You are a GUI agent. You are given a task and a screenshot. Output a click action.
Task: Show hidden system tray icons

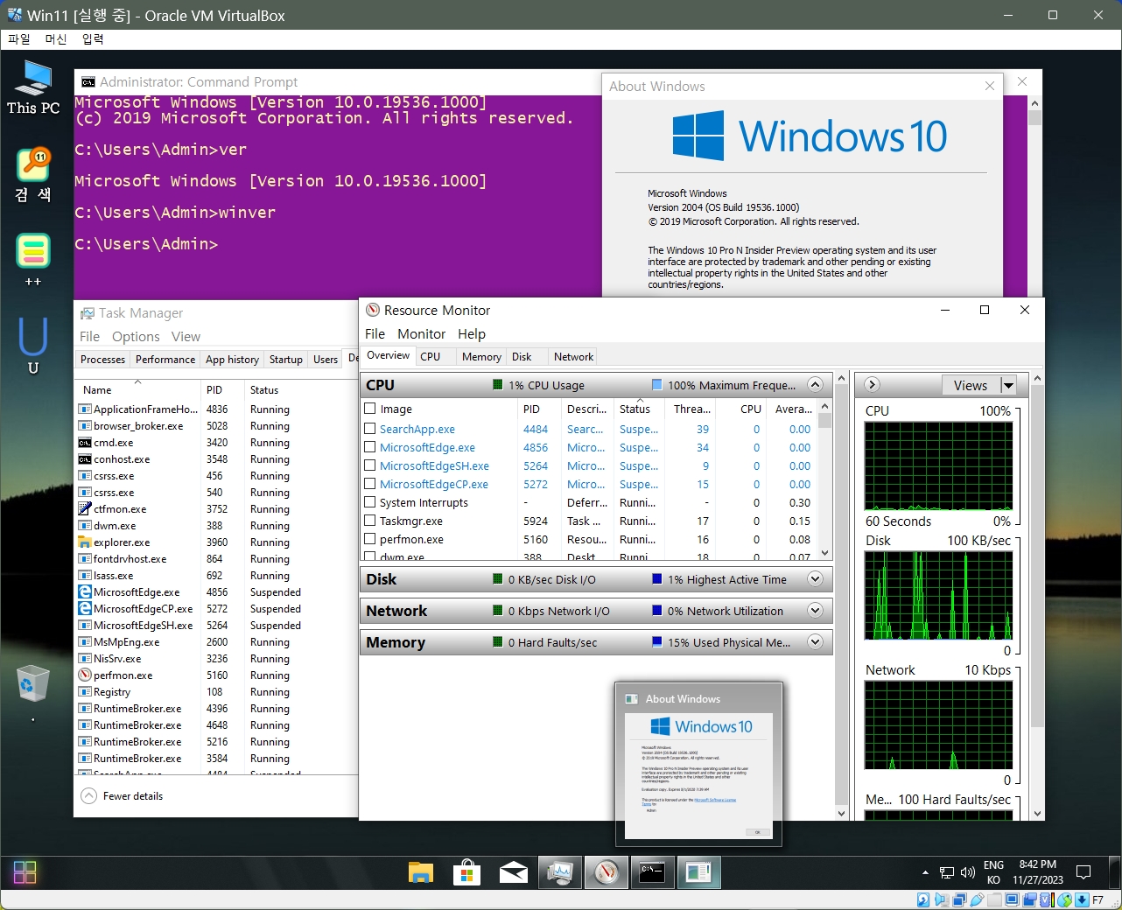tap(925, 872)
